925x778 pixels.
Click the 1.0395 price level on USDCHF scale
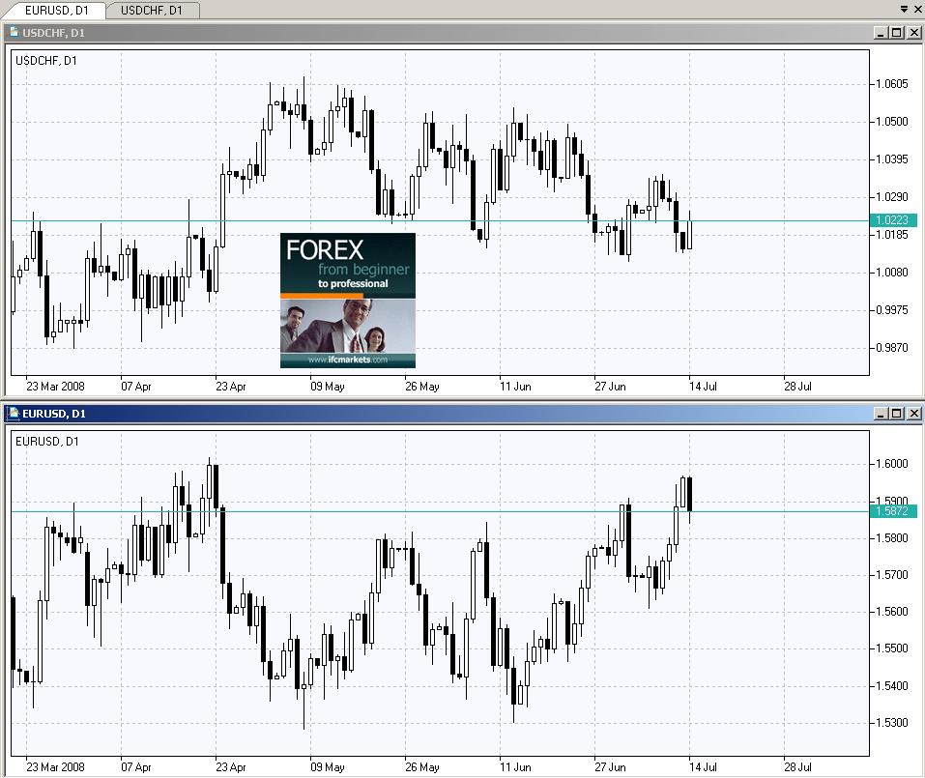pos(892,159)
